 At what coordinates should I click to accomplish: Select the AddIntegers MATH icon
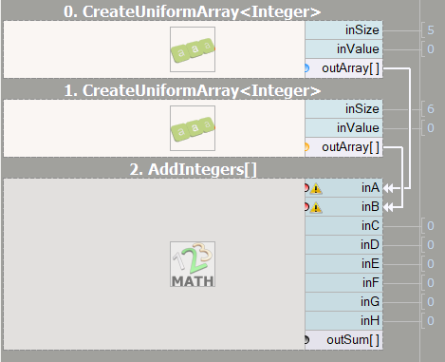[x=193, y=264]
